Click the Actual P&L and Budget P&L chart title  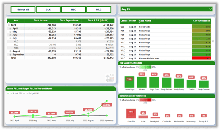tap(30, 89)
